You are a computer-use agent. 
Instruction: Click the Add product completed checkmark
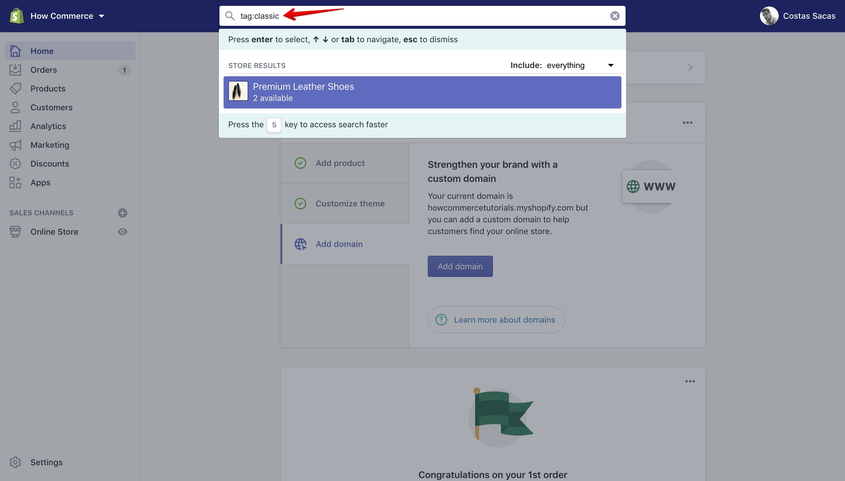pos(300,163)
